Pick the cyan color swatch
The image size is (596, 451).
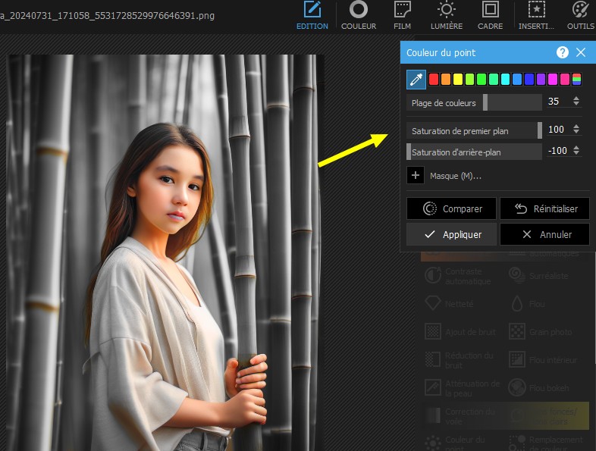point(505,80)
